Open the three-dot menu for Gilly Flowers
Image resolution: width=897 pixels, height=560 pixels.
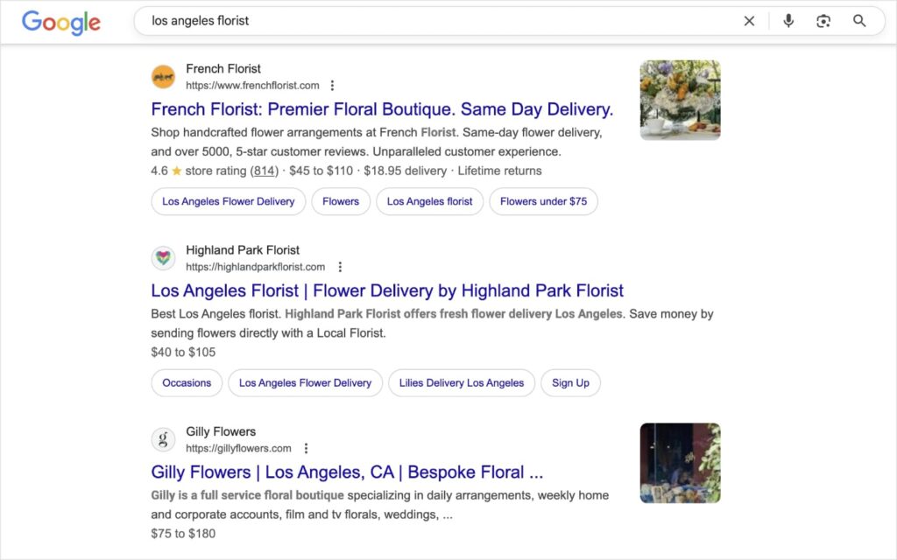306,447
